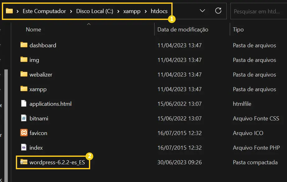
Task: Click the refresh icon in the address bar
Action: pyautogui.click(x=218, y=11)
